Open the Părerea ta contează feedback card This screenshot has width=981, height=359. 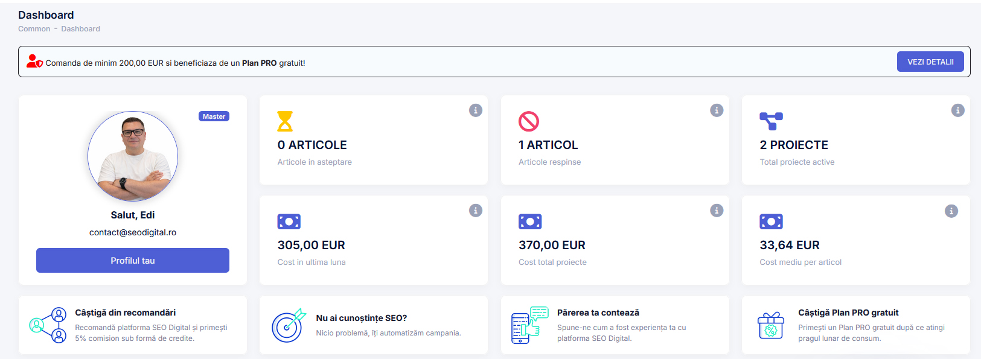coord(615,325)
